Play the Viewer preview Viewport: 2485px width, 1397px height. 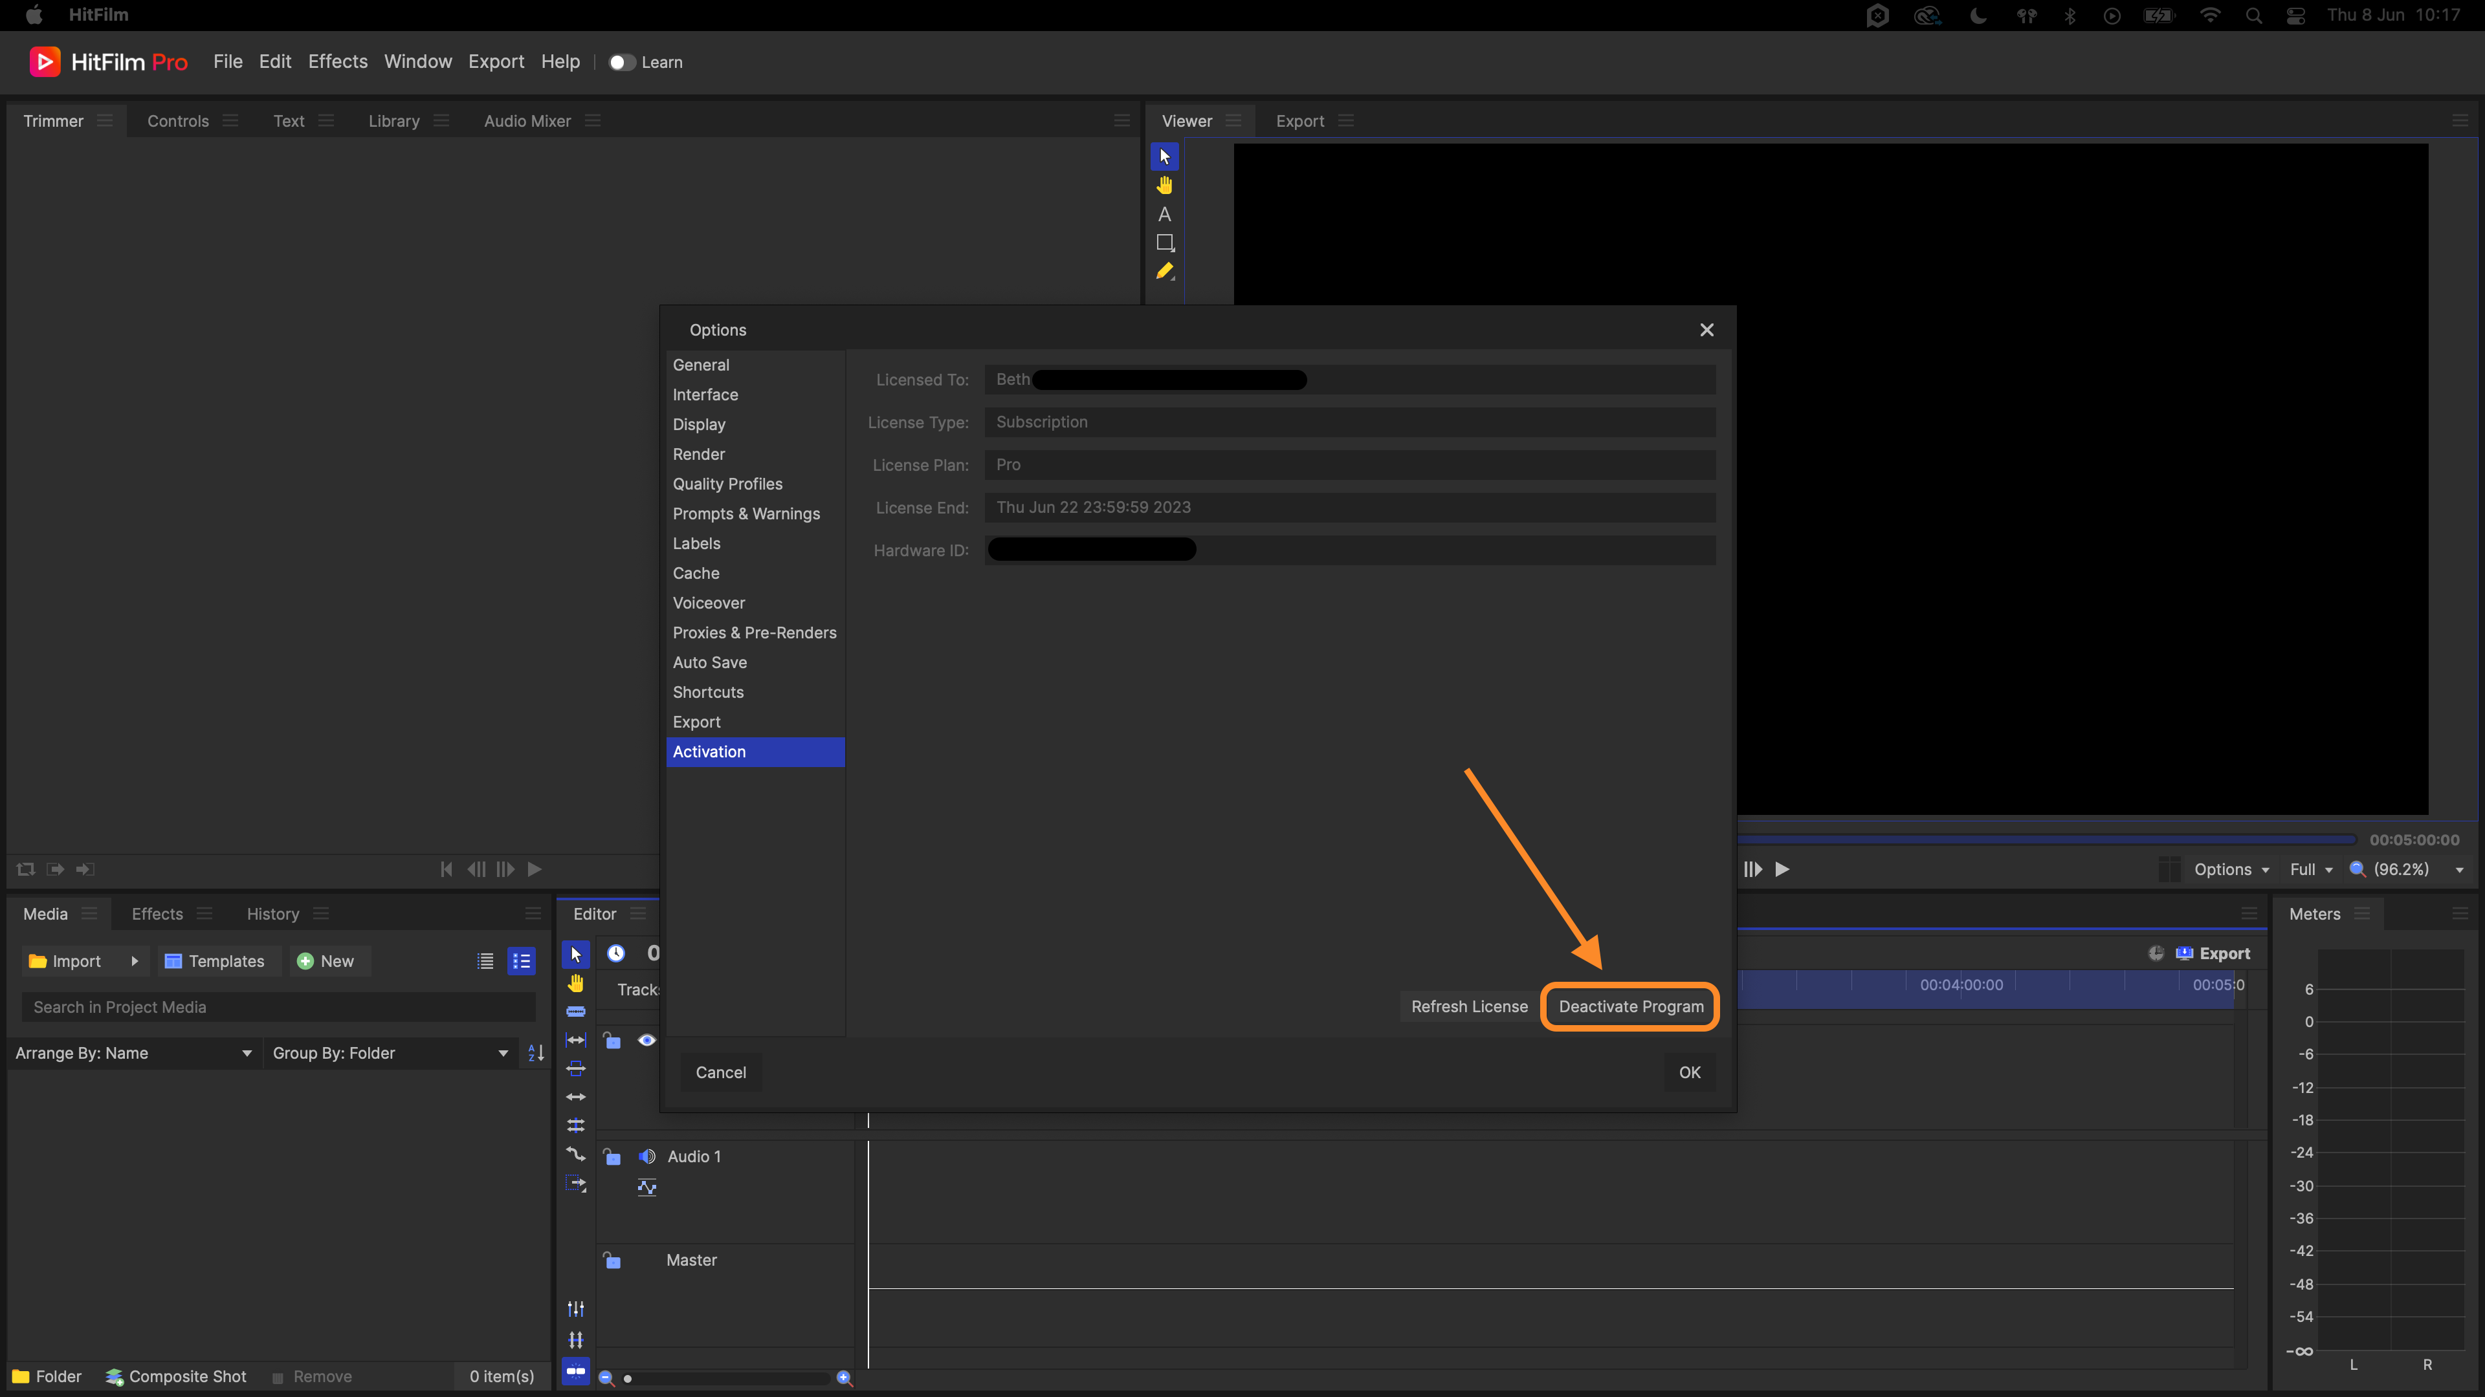[1783, 869]
